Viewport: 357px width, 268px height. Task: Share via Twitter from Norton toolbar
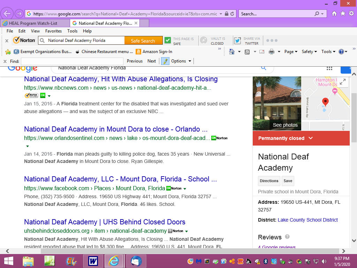tap(237, 40)
